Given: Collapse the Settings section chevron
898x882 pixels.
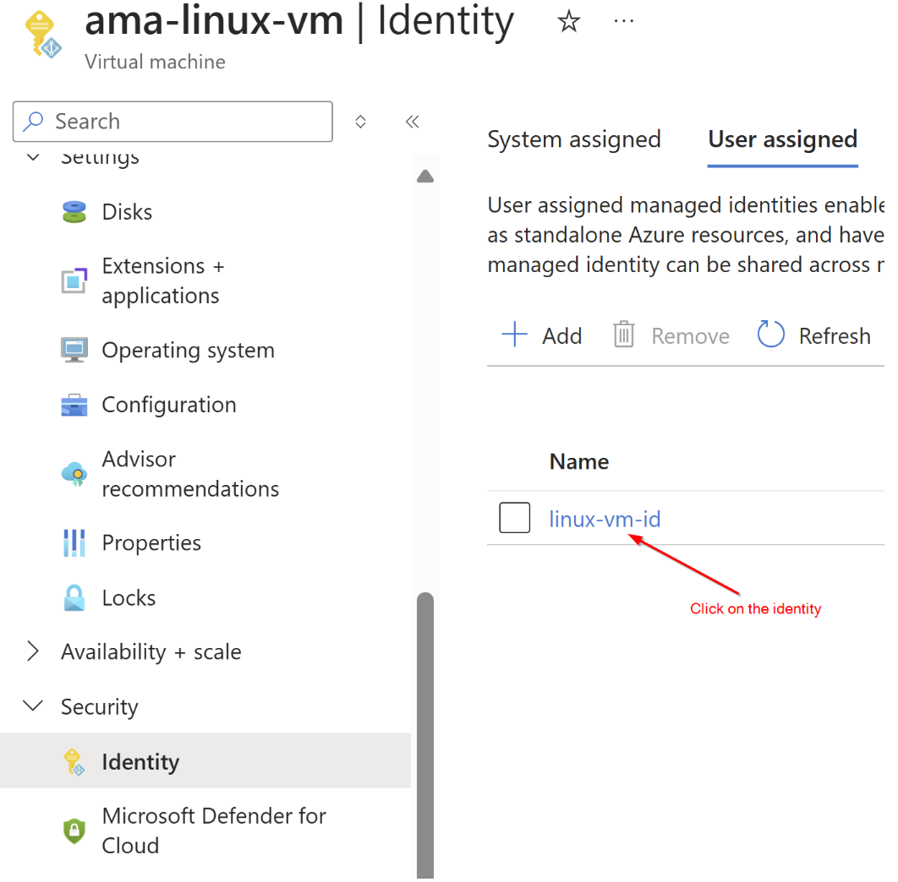Looking at the screenshot, I should click(33, 157).
